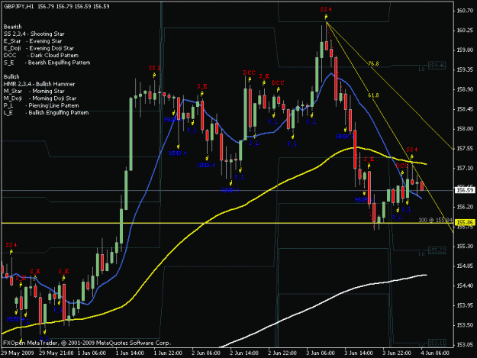Click the 'M_Doji - Morning Doji Star' legend line

[40, 98]
